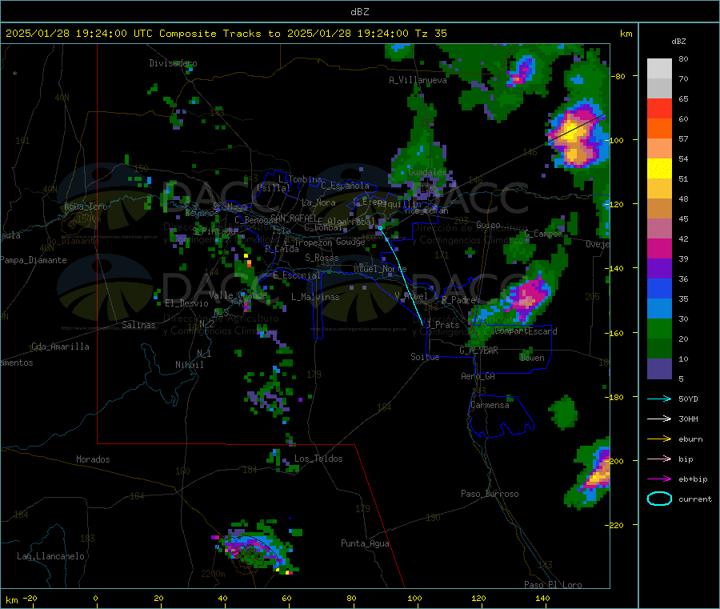Image resolution: width=720 pixels, height=609 pixels.
Task: Click the Aero_GA map label
Action: click(x=478, y=376)
